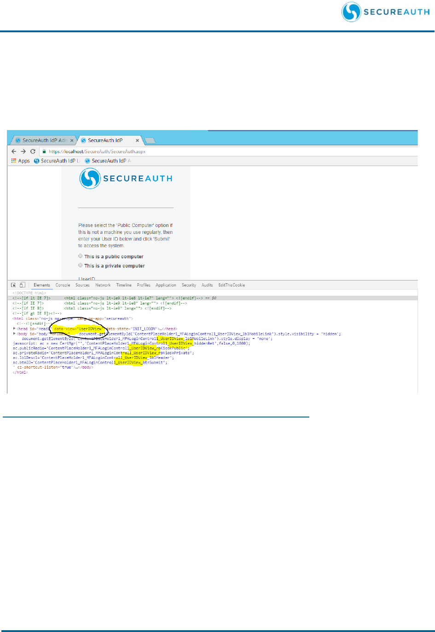435x632 pixels.
Task: Click the ac.privateRadio code line
Action: [103, 353]
